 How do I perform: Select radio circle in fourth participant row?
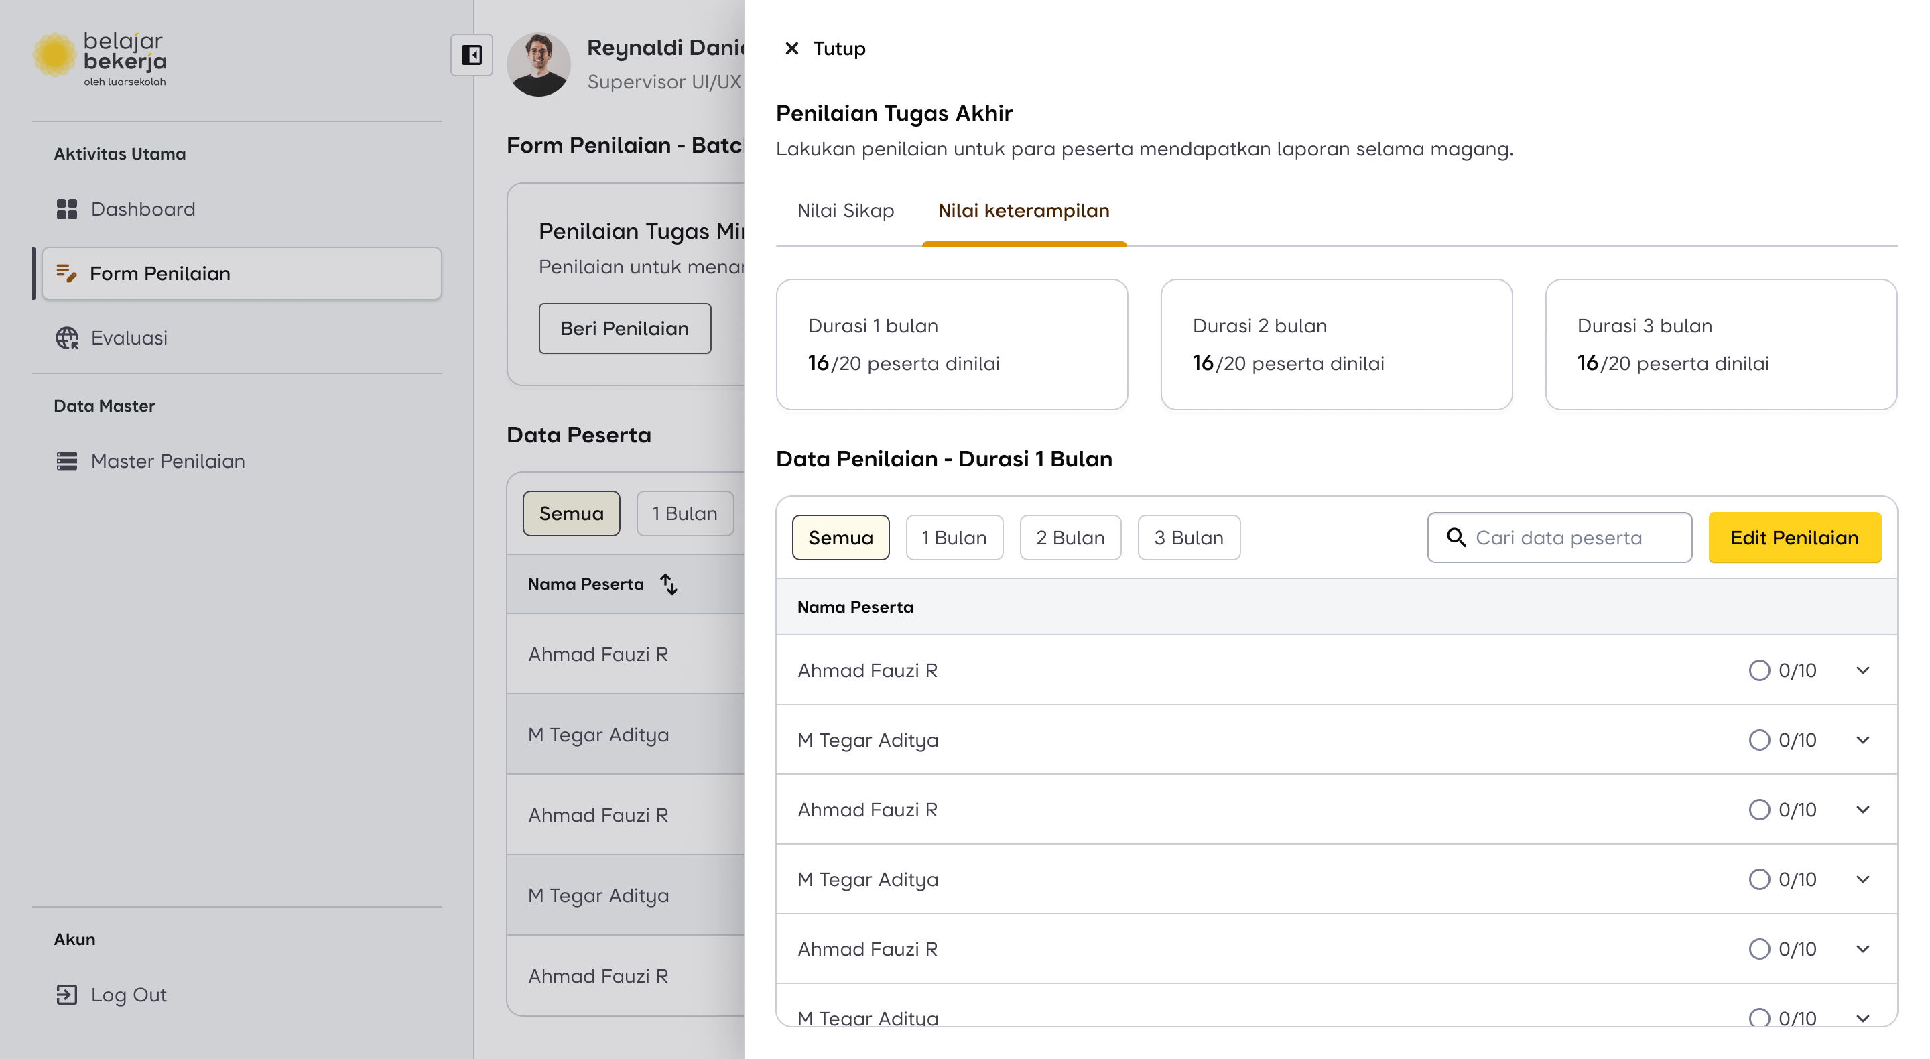click(x=1758, y=879)
